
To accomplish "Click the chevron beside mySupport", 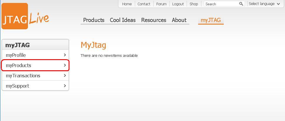I will tap(65, 86).
